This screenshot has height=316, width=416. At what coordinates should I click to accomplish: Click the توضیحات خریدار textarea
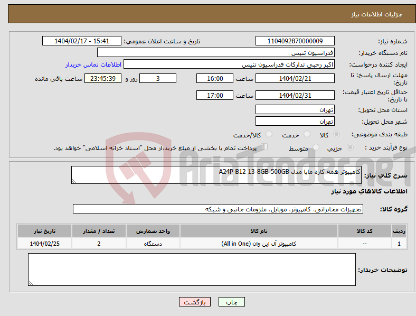[x=192, y=269]
